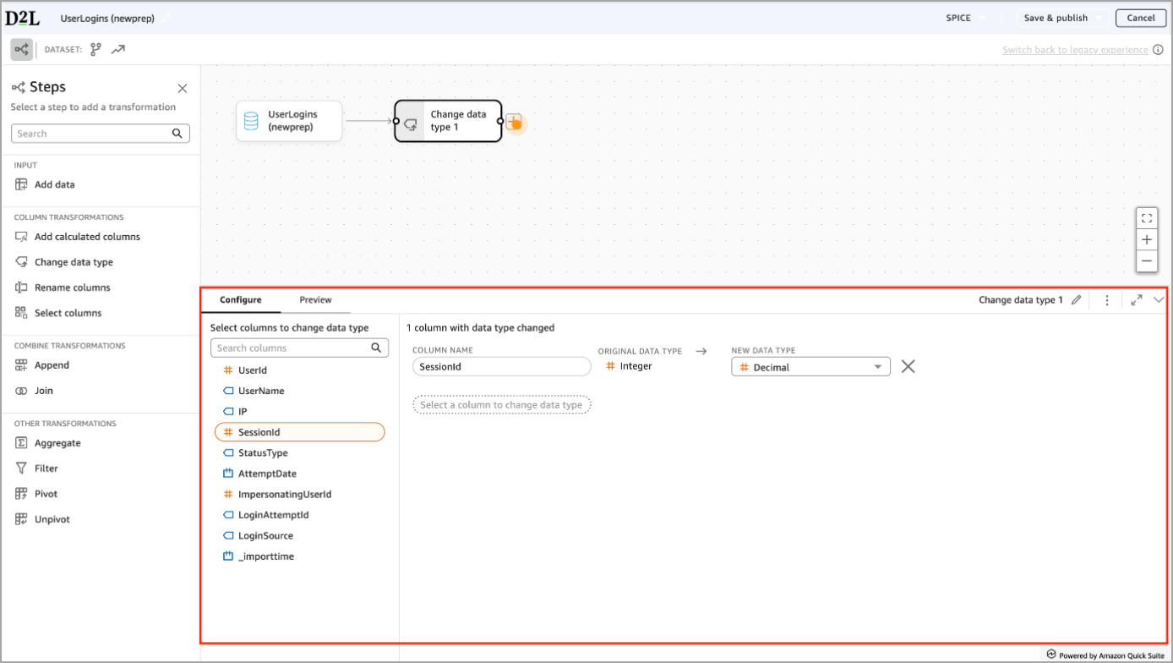
Task: Click the fit-to-view icon on the canvas
Action: click(1147, 217)
